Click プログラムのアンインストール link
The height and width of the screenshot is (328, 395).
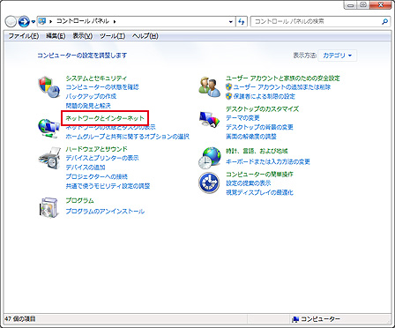[105, 212]
